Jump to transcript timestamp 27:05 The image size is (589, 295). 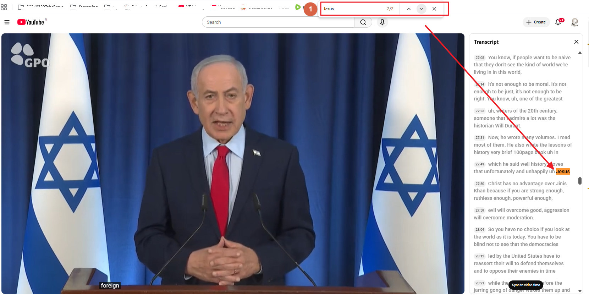(x=480, y=58)
